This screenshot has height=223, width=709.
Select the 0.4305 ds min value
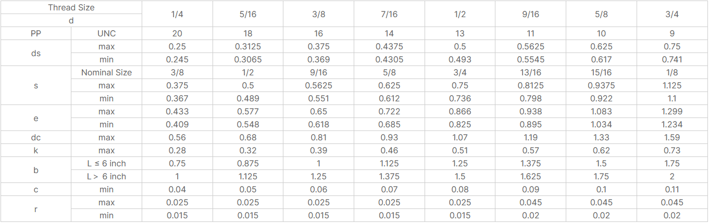[389, 59]
